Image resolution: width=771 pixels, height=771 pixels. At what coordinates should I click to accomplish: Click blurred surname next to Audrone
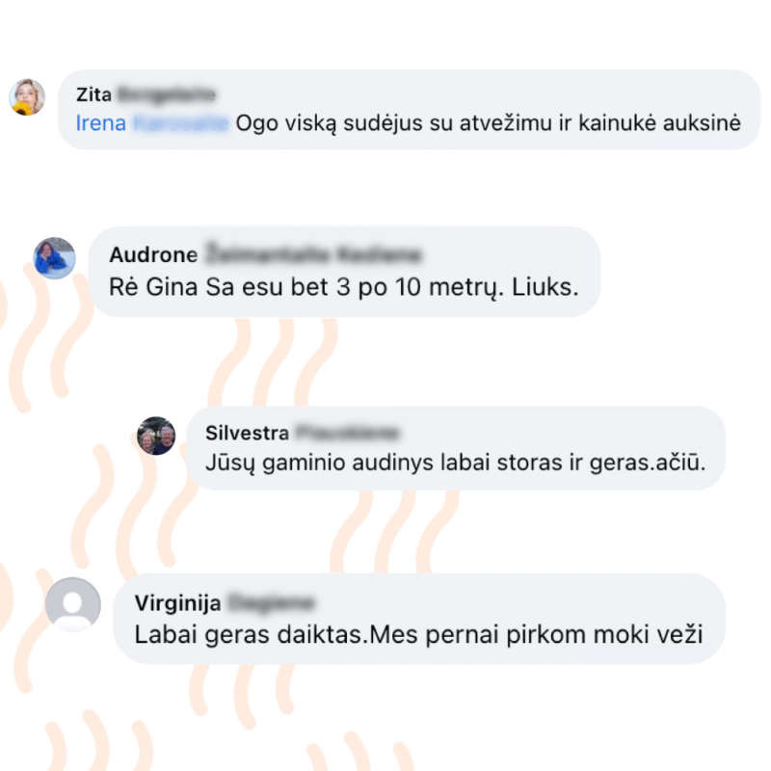tap(313, 254)
